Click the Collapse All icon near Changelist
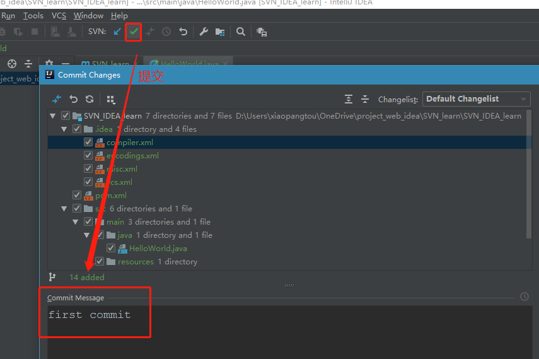539x359 pixels. tap(365, 99)
